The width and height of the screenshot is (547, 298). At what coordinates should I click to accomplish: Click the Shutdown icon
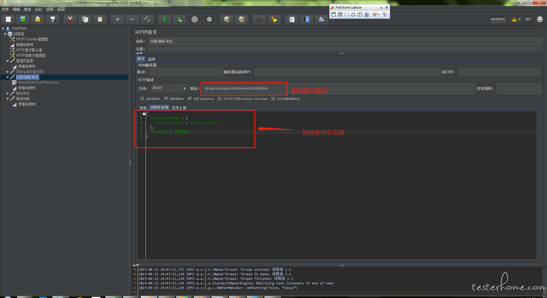pos(209,19)
